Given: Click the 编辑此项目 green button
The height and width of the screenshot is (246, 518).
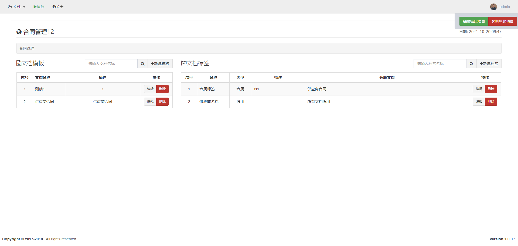Looking at the screenshot, I should 474,21.
